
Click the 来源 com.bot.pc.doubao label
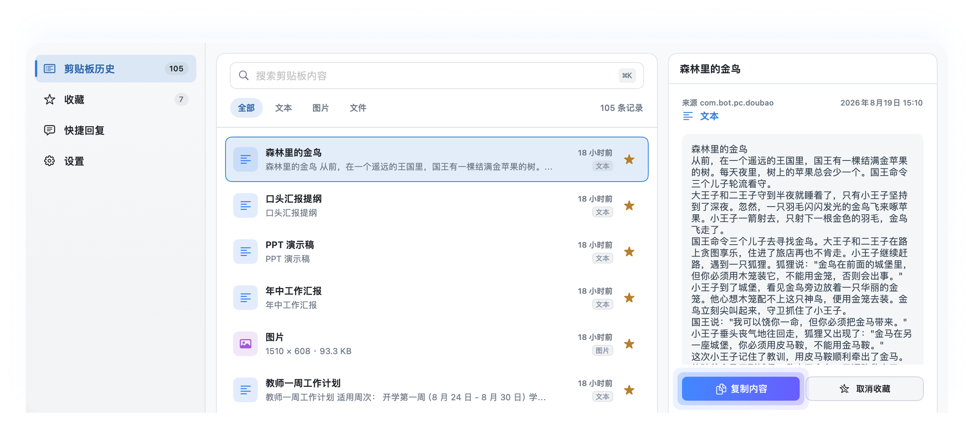pyautogui.click(x=727, y=102)
